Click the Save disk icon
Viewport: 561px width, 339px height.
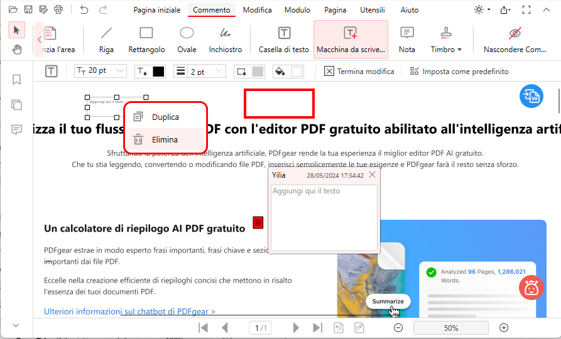point(28,9)
